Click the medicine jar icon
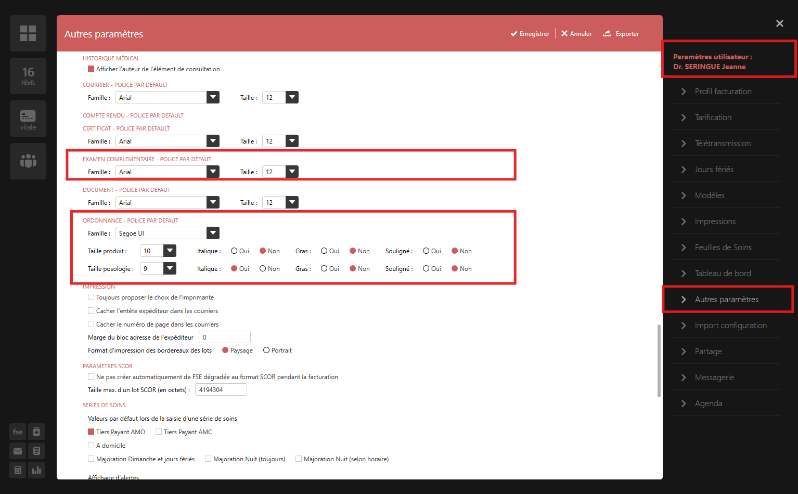This screenshot has height=494, width=798. point(36,432)
